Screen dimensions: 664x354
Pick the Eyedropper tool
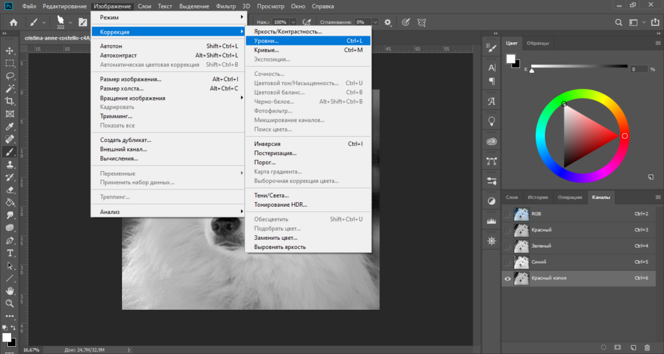10,126
